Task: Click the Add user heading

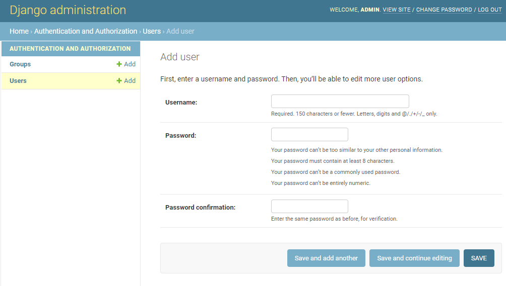Action: click(180, 57)
